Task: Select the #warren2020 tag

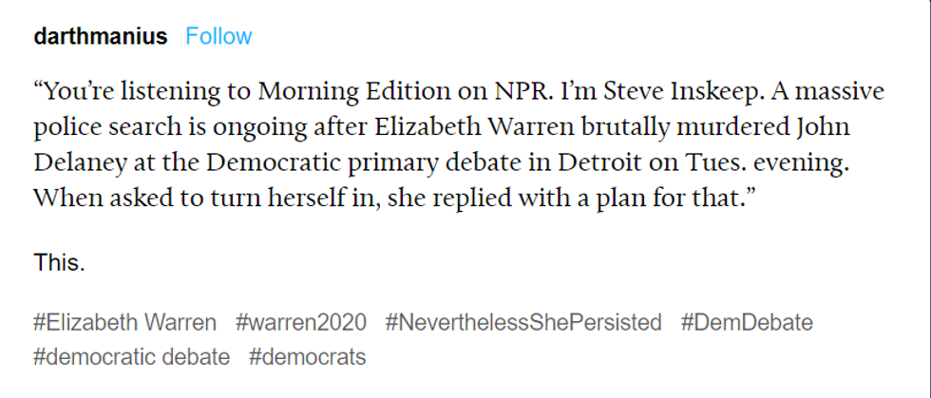Action: tap(300, 323)
